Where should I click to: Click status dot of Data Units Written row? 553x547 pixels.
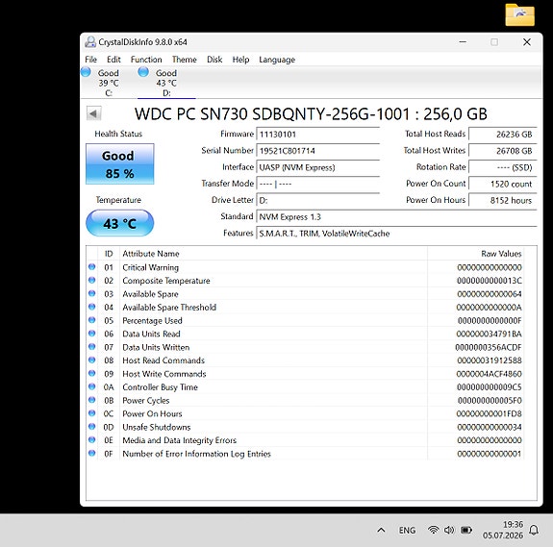point(92,346)
